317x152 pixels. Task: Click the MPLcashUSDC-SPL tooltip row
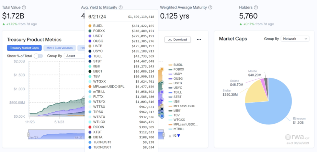(x=121, y=87)
